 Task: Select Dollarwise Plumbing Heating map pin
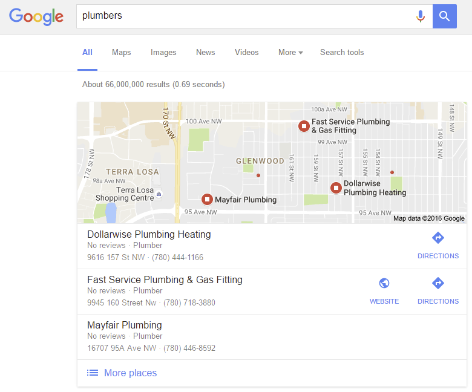point(336,188)
